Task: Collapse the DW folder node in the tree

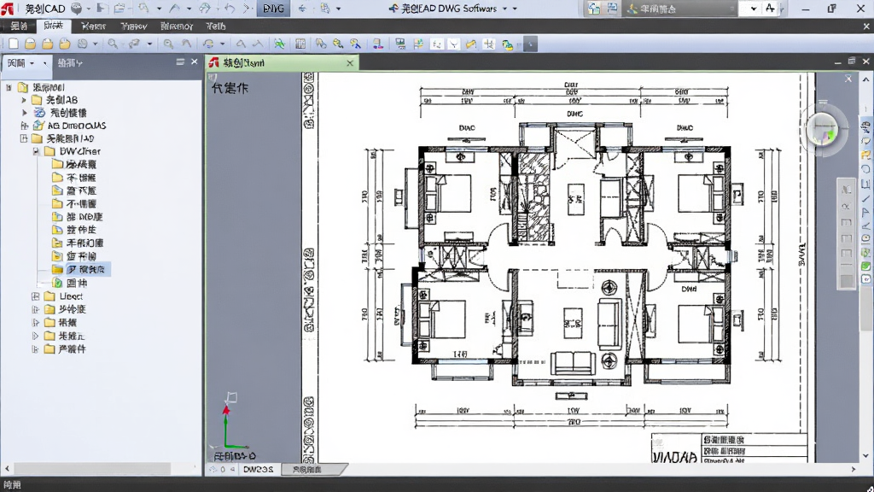Action: point(36,151)
